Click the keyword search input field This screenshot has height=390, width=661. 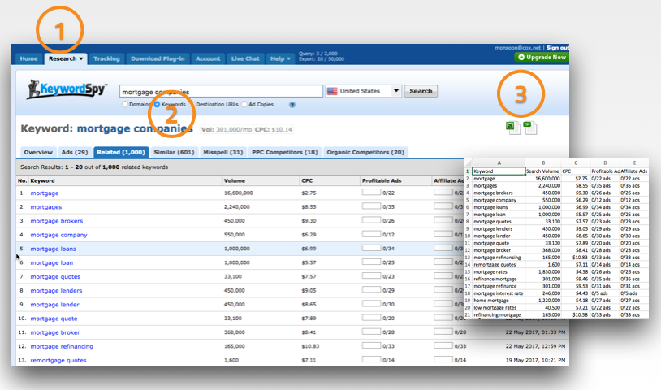(220, 91)
